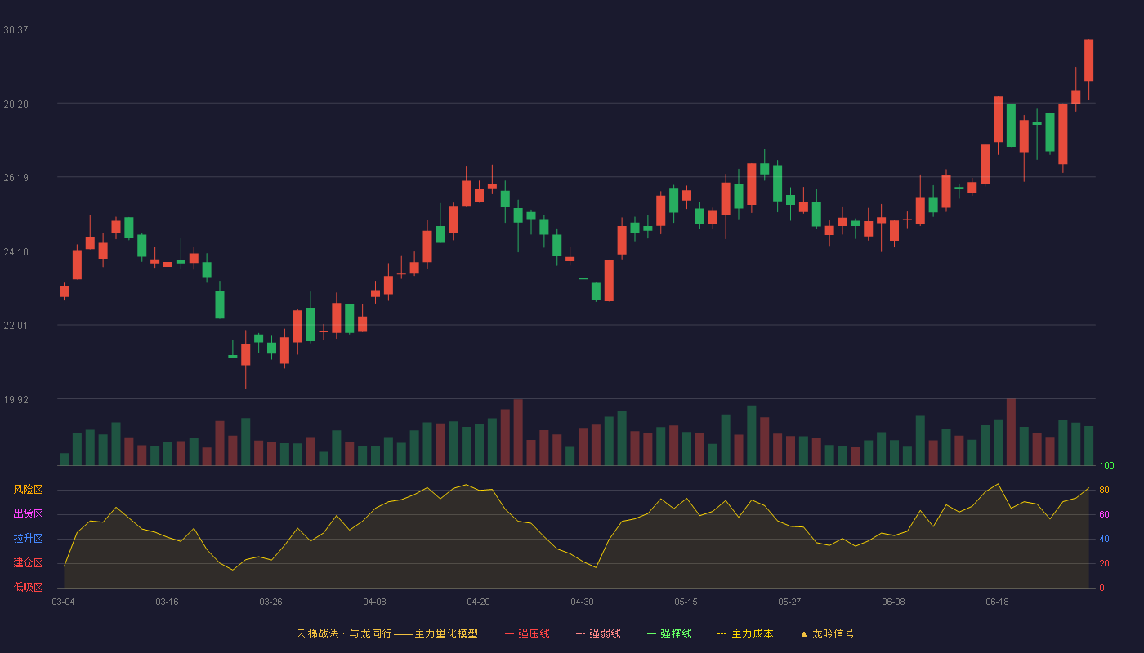Click the 06-18 date label
The height and width of the screenshot is (653, 1144).
coord(997,602)
